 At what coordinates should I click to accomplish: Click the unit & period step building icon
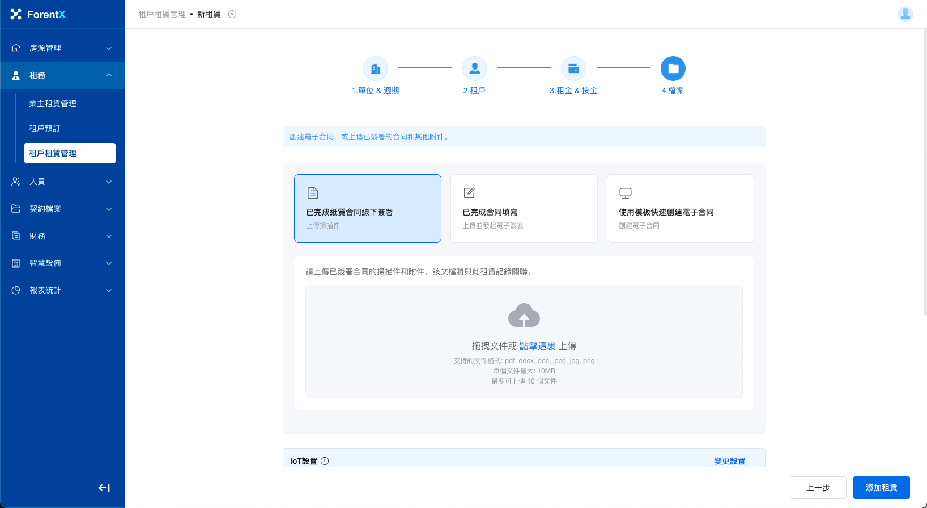[375, 69]
